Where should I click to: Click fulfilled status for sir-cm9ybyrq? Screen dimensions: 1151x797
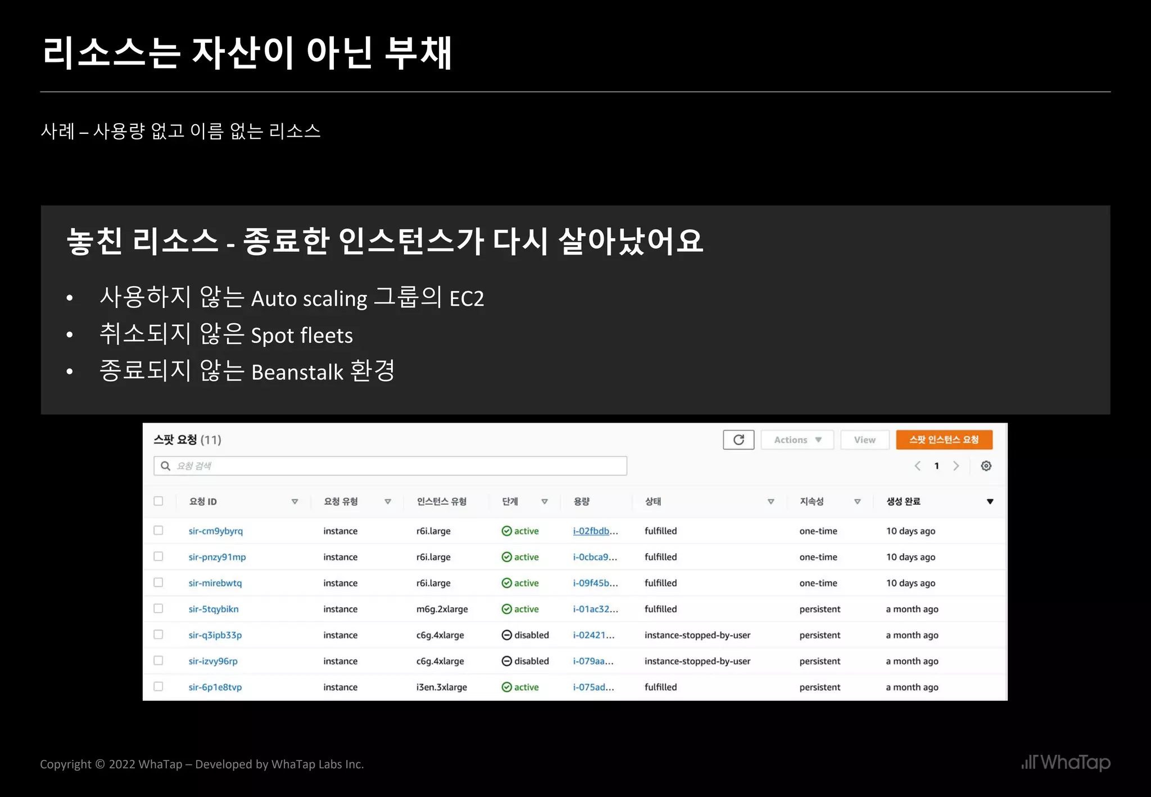[x=660, y=531]
